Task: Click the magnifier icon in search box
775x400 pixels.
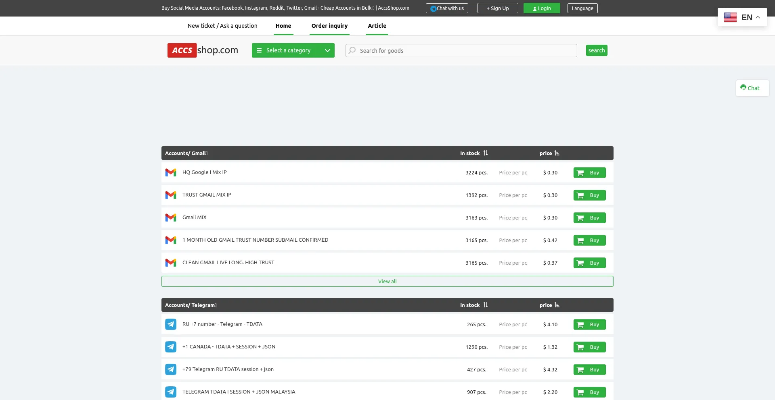Action: 352,50
